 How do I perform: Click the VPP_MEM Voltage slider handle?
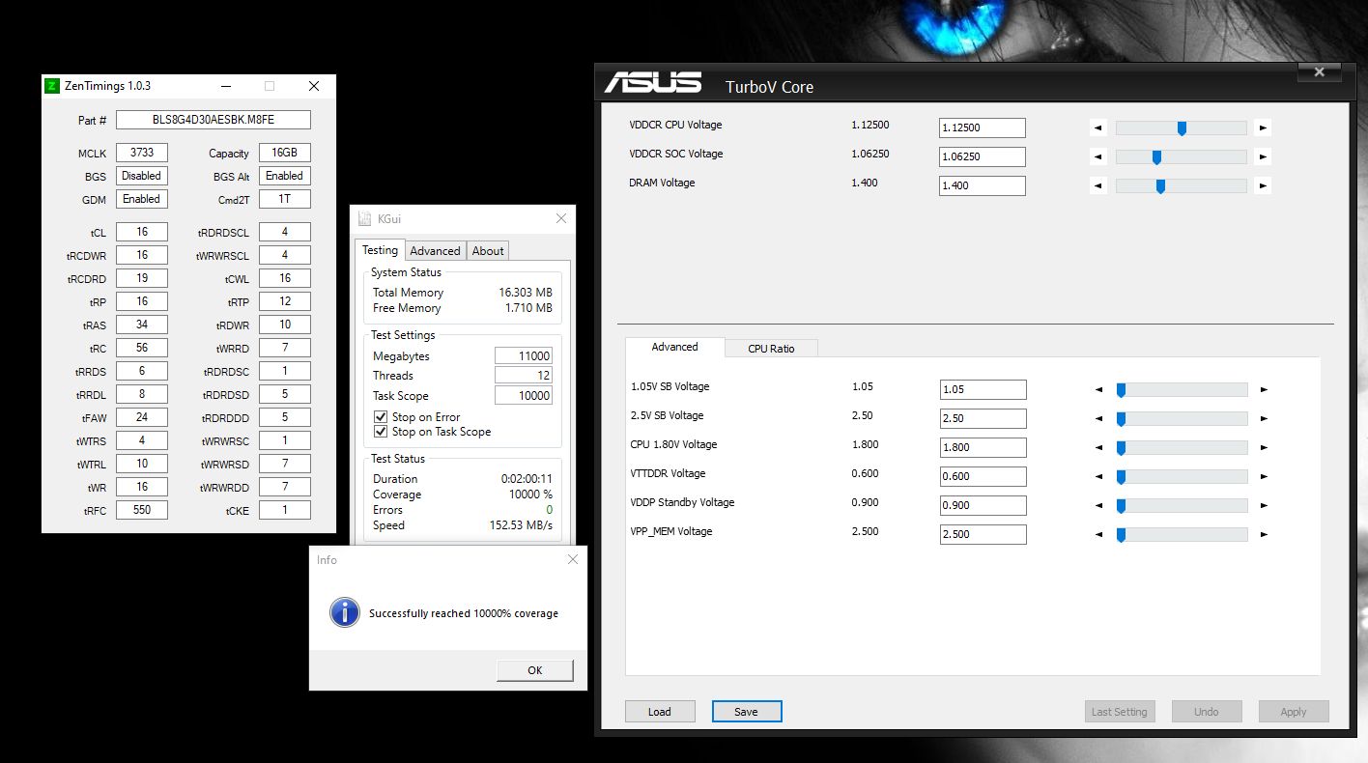click(x=1122, y=535)
